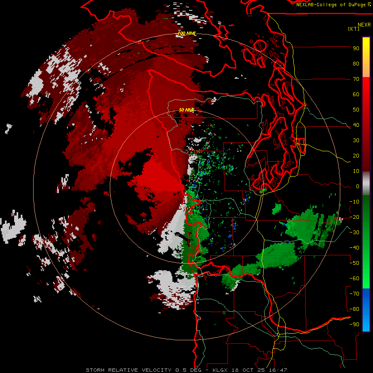Viewport: 373px width, 373px height.
Task: Click the -70 value on the color scale
Action: [354, 294]
